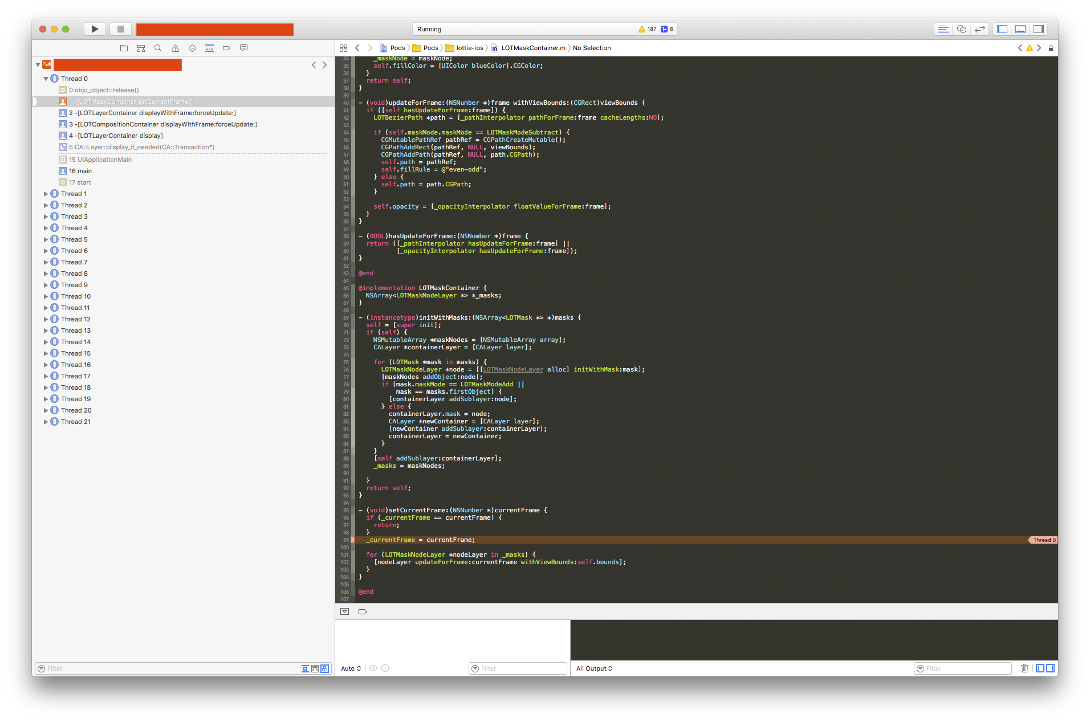
Task: Toggle breakpoints in the debug bar
Action: point(363,611)
